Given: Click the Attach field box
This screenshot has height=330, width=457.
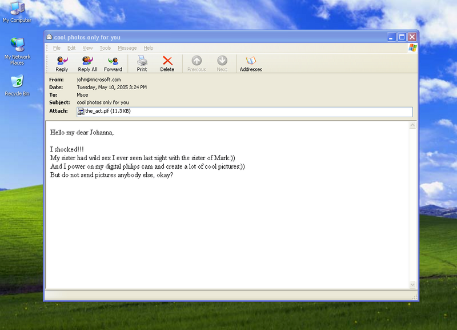Looking at the screenshot, I should 244,112.
